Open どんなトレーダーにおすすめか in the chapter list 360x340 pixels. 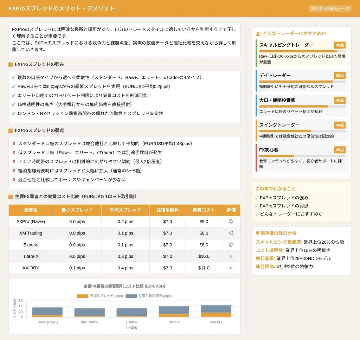point(291,214)
